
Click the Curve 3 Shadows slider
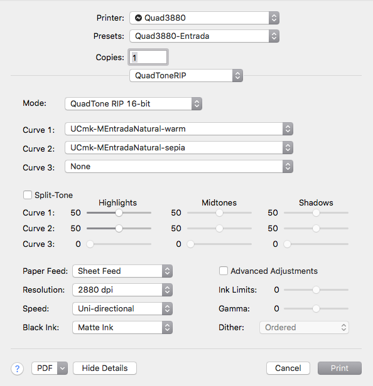click(x=316, y=244)
